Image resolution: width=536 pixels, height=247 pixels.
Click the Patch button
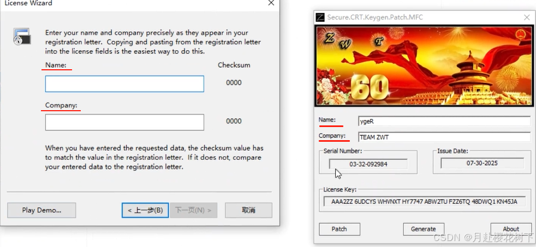(340, 229)
